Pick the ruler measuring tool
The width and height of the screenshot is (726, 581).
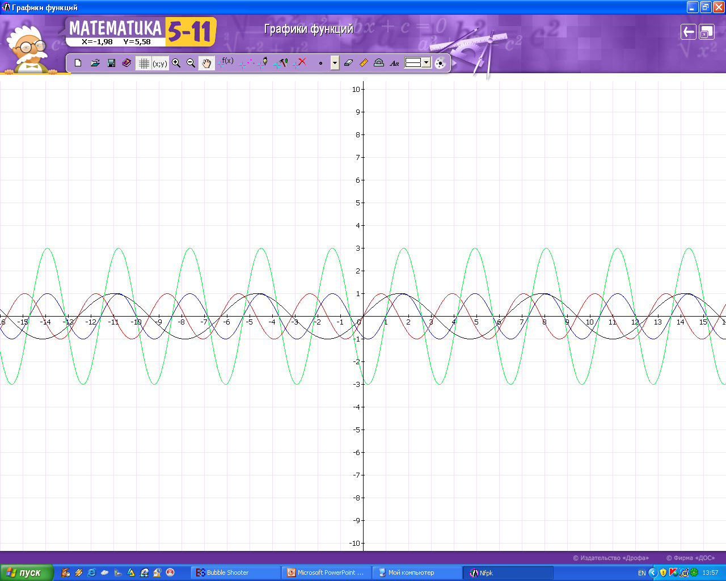pos(364,63)
